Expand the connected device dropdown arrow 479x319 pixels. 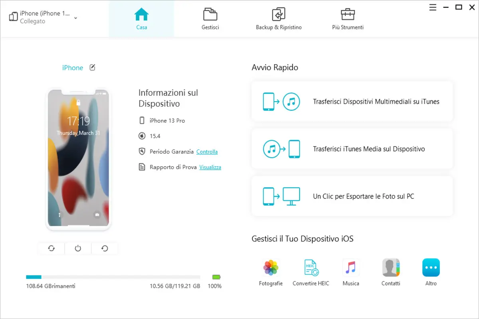[76, 18]
